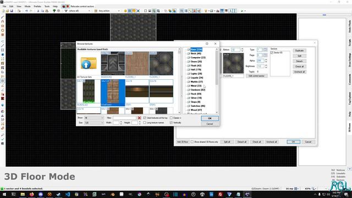This screenshot has height=198, width=352.
Task: Open the Prefabs menu
Action: click(37, 6)
